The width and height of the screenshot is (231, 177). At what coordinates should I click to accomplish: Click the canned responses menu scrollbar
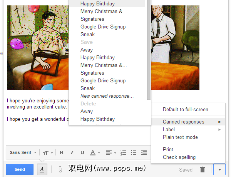point(149,50)
